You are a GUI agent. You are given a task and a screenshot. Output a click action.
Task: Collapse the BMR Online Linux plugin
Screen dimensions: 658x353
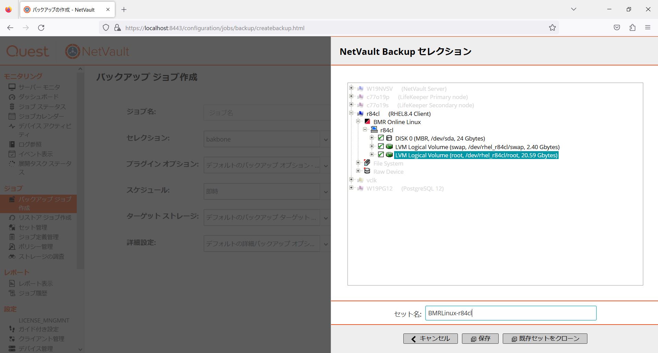click(x=358, y=121)
